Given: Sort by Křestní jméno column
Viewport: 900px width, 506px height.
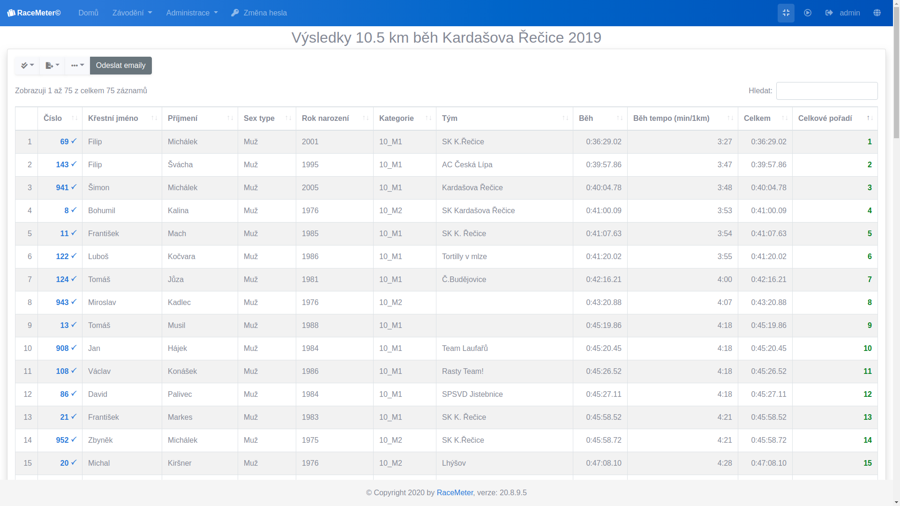Looking at the screenshot, I should click(122, 119).
